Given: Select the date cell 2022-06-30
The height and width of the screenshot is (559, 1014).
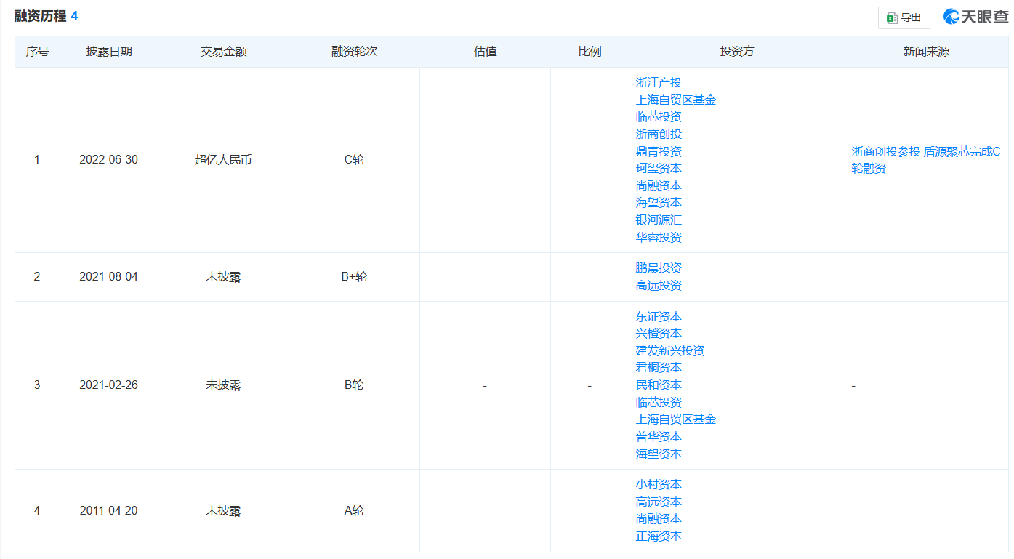Looking at the screenshot, I should (x=108, y=160).
